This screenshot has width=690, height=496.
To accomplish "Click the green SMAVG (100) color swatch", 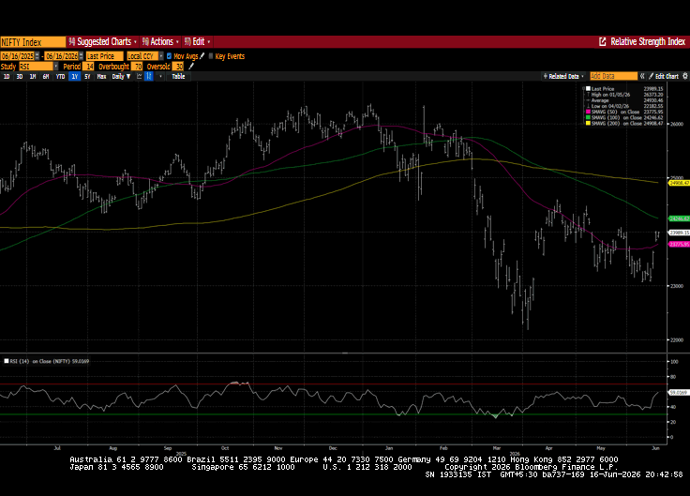I will tap(588, 117).
